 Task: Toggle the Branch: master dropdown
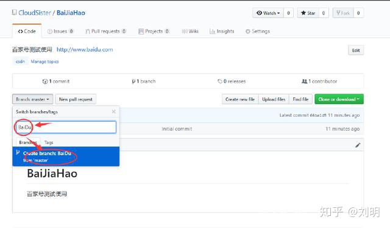(32, 99)
